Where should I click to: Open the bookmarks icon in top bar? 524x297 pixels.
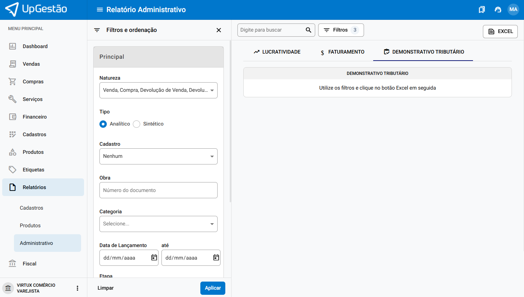click(x=482, y=10)
